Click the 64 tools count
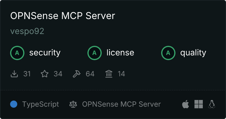The image size is (226, 119). (x=90, y=74)
